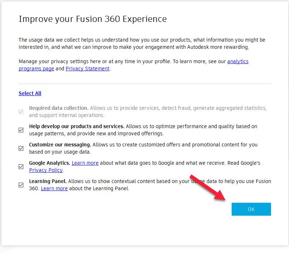Image resolution: width=289 pixels, height=253 pixels.
Task: Click the 'Customize our messaging.' label text
Action: (x=60, y=145)
